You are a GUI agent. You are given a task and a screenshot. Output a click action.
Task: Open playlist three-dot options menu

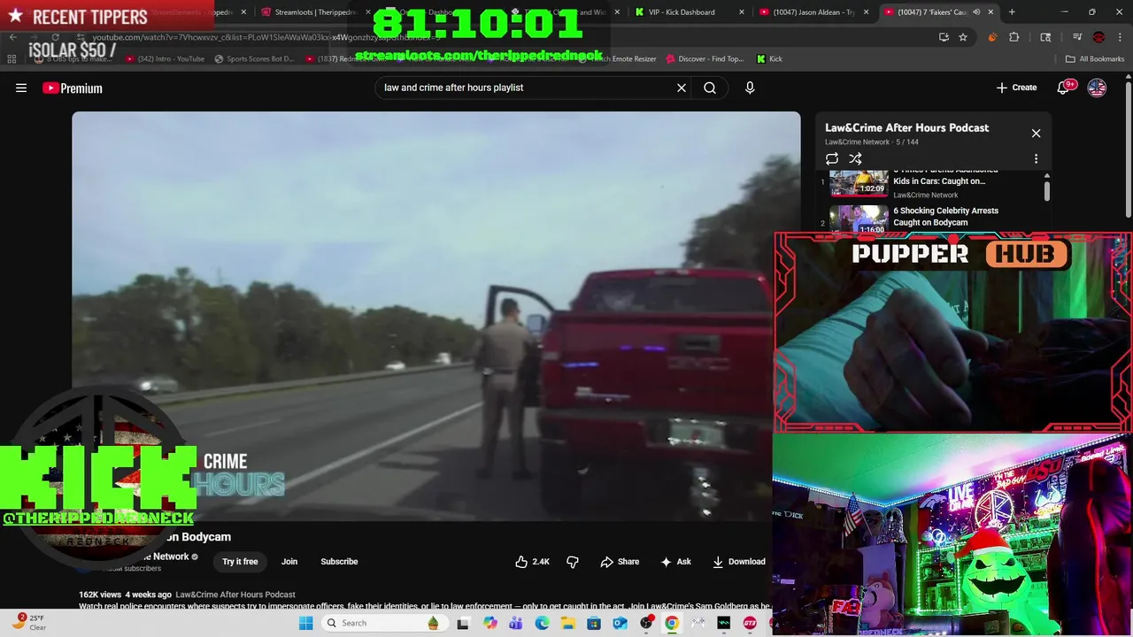point(1036,158)
